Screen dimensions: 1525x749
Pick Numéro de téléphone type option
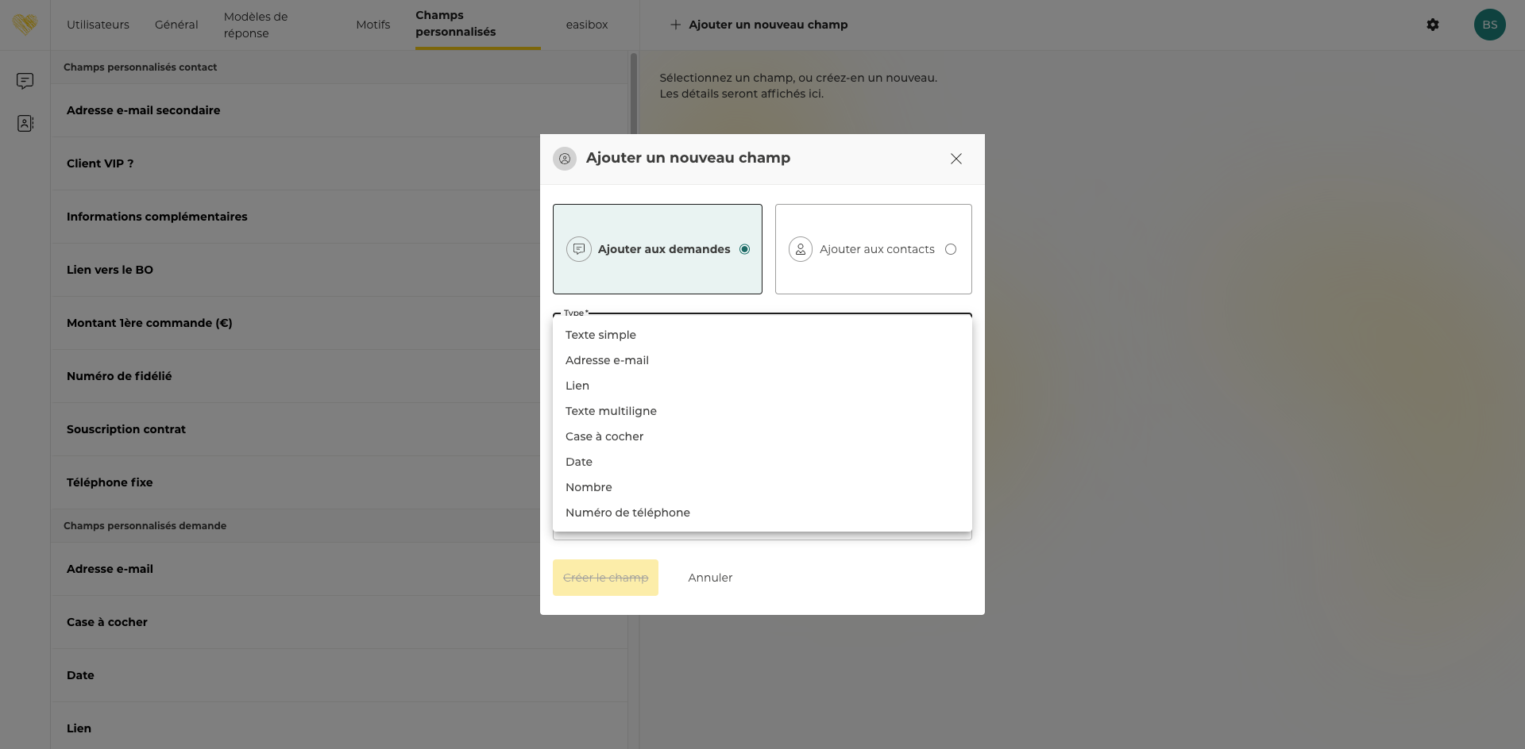(627, 513)
